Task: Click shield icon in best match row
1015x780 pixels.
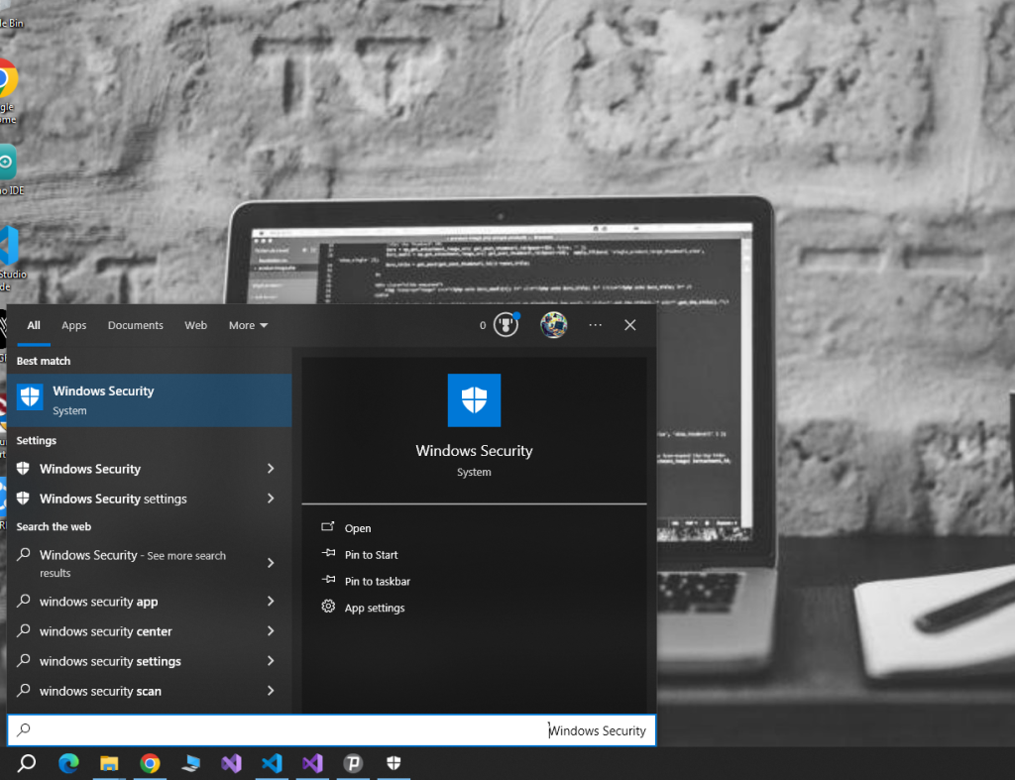Action: [30, 396]
